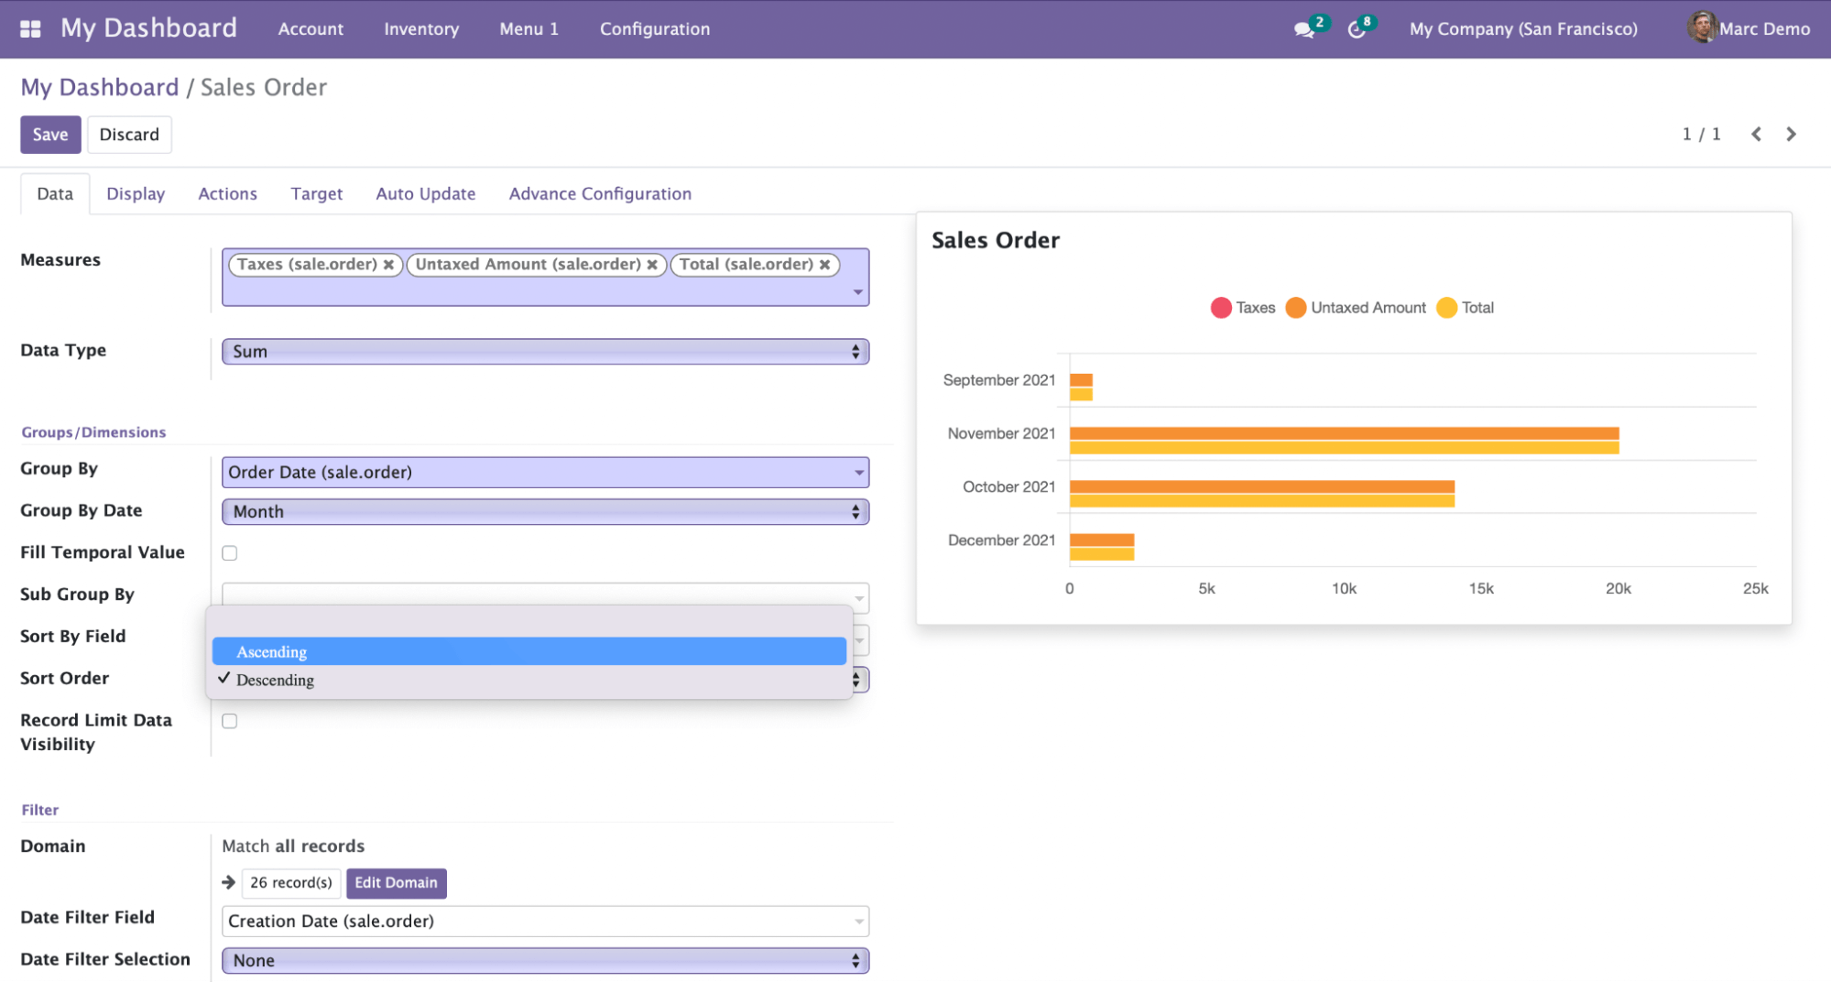Open My Dashboard breadcrumb link
Viewport: 1831px width, 982px height.
[x=100, y=87]
